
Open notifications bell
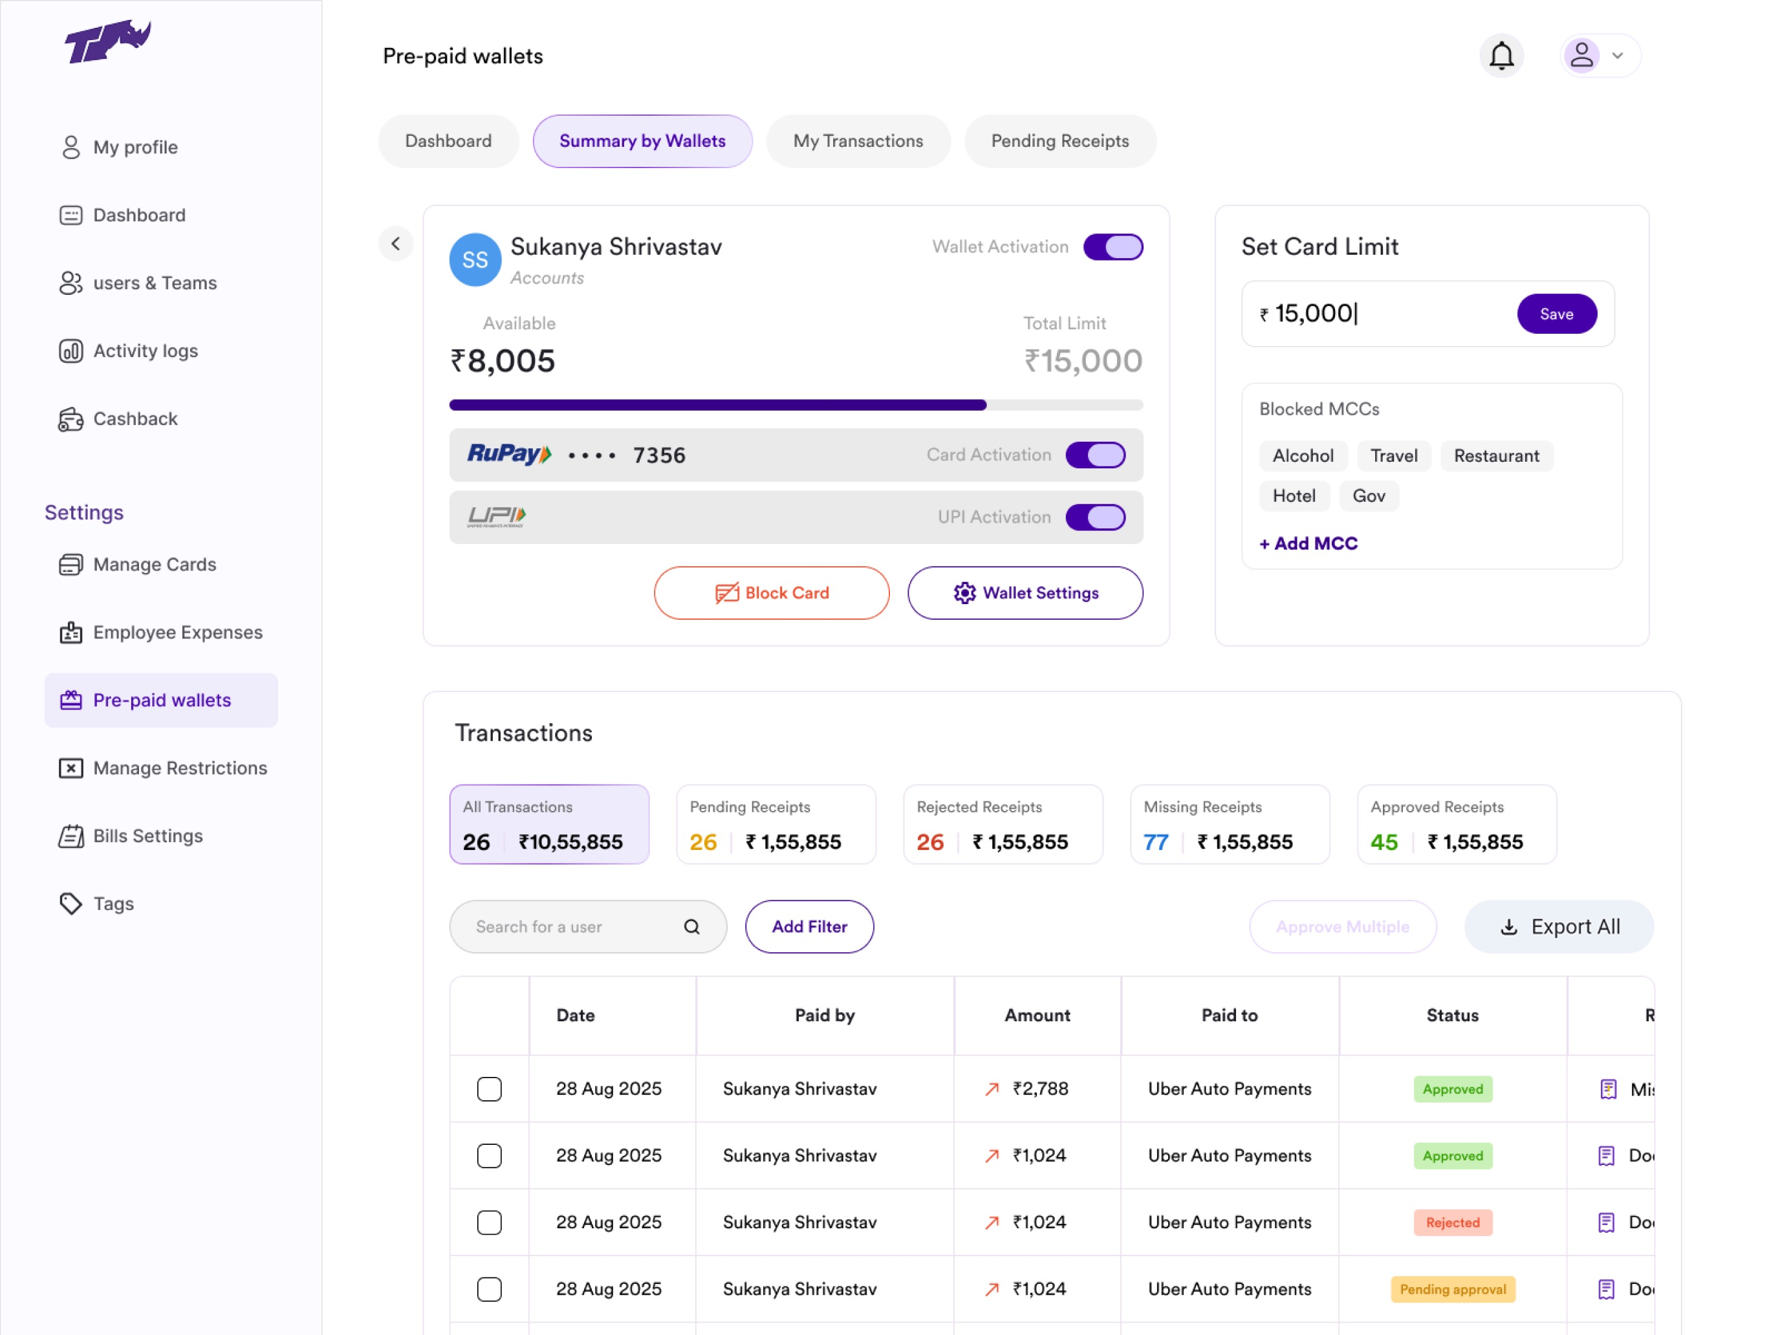(1502, 56)
